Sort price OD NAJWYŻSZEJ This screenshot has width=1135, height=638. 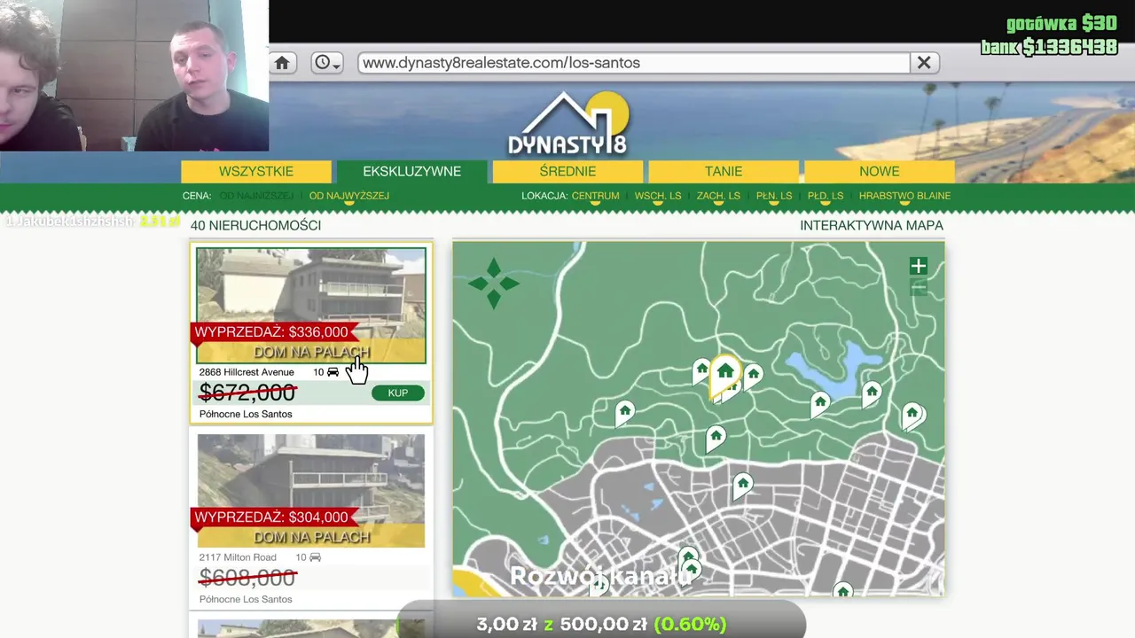click(x=348, y=196)
